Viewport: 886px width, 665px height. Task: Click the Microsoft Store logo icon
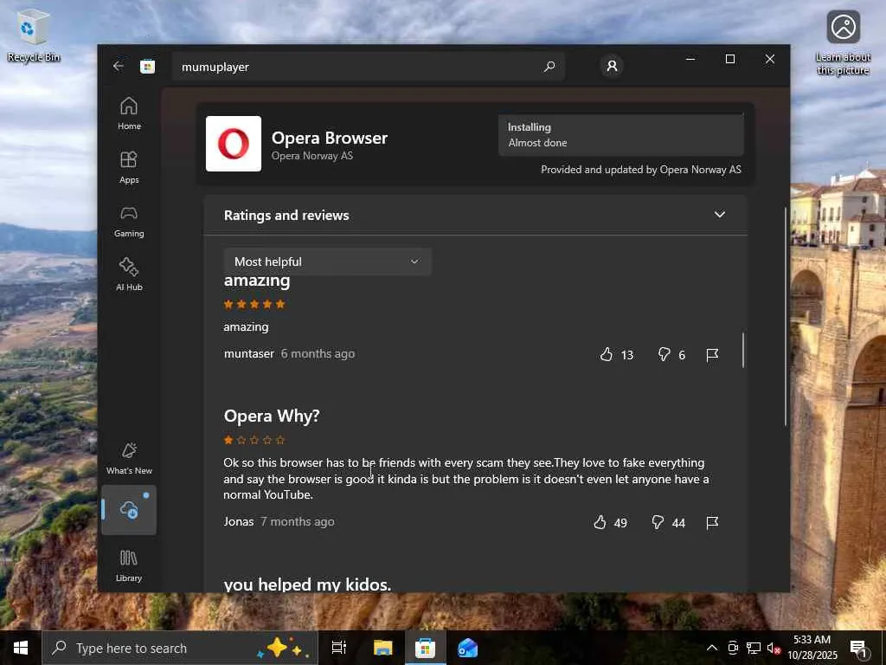click(147, 67)
